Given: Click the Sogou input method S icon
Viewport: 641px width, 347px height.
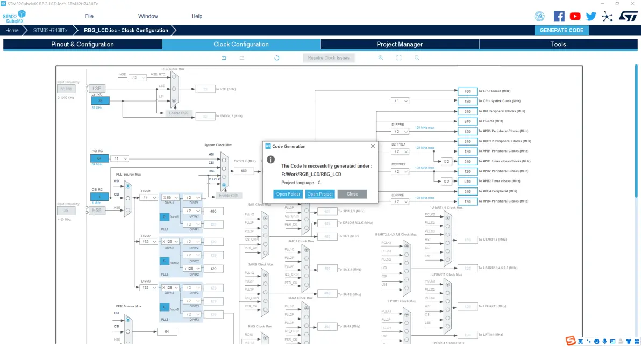Looking at the screenshot, I should pyautogui.click(x=571, y=341).
